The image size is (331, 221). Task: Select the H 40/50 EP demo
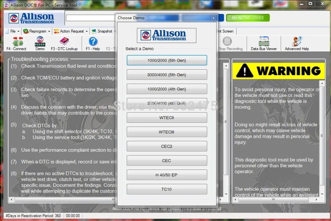tap(166, 175)
